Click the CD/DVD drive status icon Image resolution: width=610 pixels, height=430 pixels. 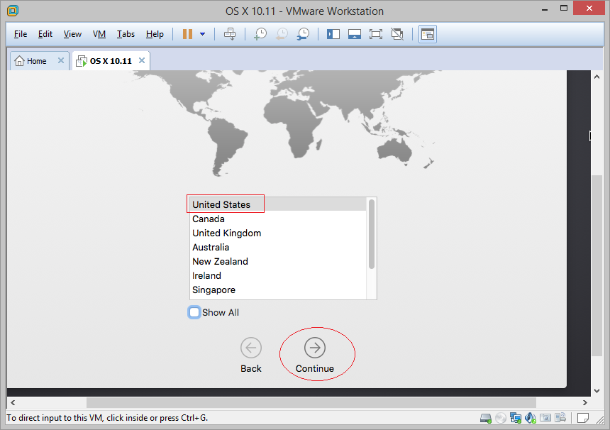click(501, 419)
